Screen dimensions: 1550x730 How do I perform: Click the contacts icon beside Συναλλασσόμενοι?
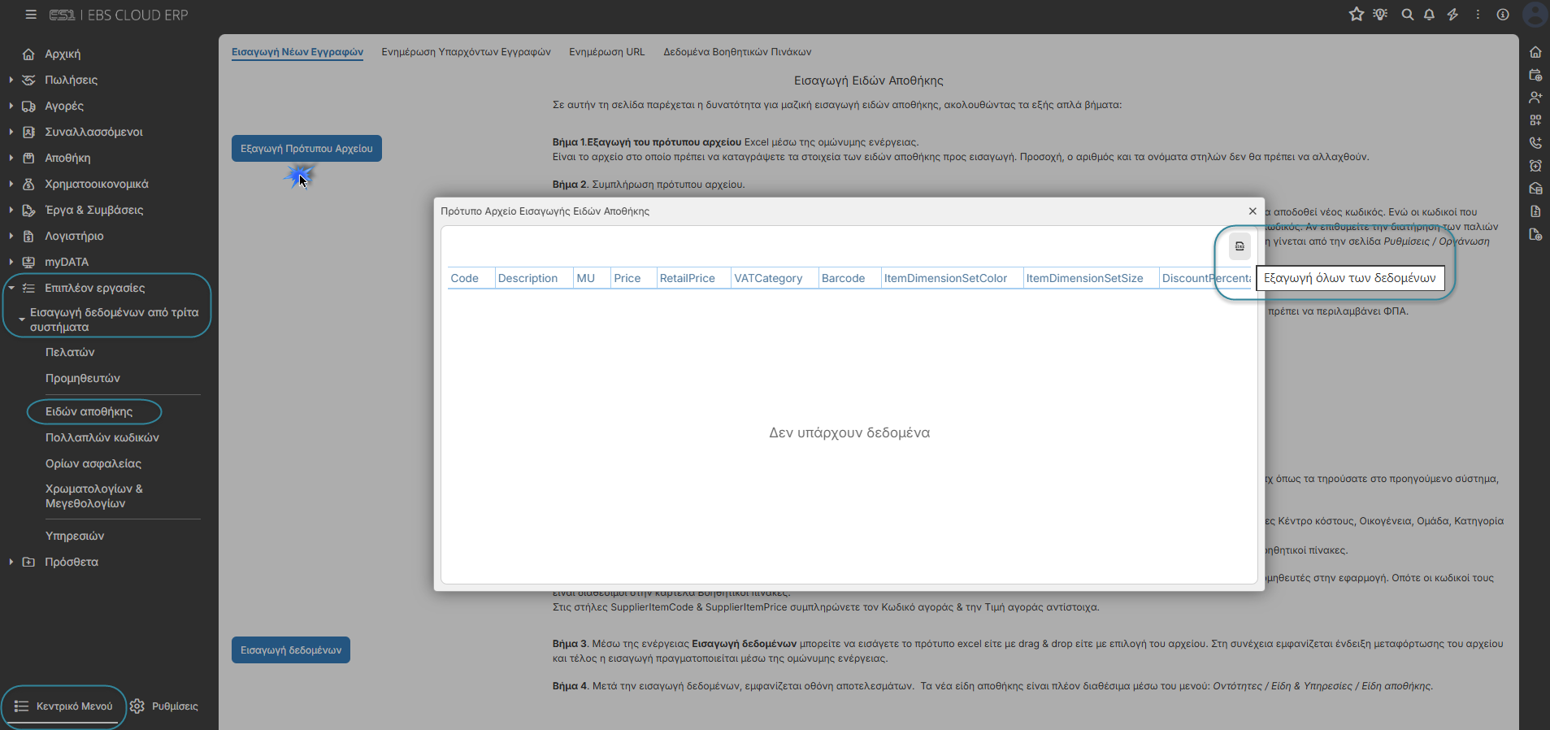28,132
